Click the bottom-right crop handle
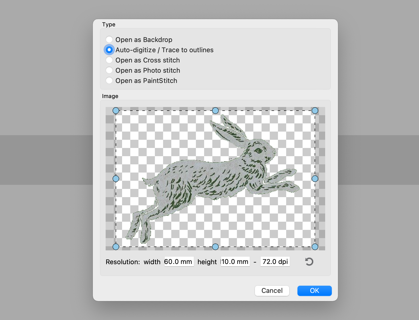 315,247
